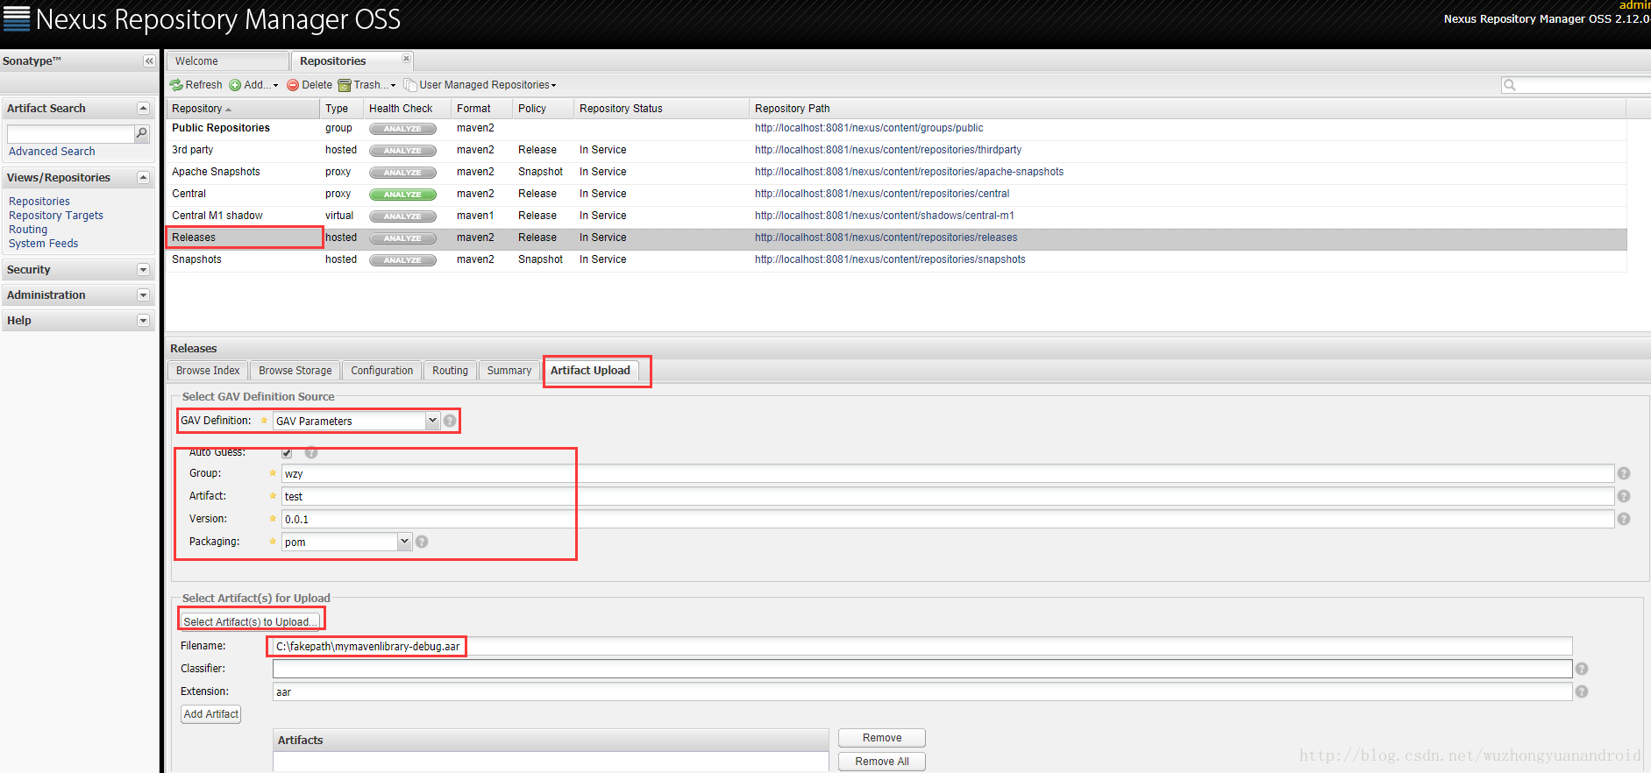Open the Add repository menu

coord(254,85)
